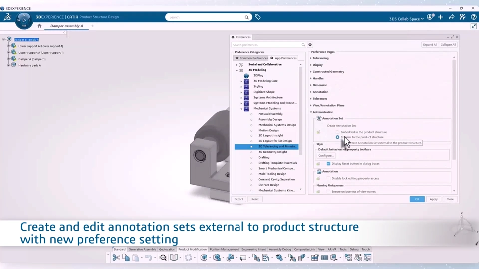Collapse the Administration section
The width and height of the screenshot is (479, 269).
tap(311, 112)
